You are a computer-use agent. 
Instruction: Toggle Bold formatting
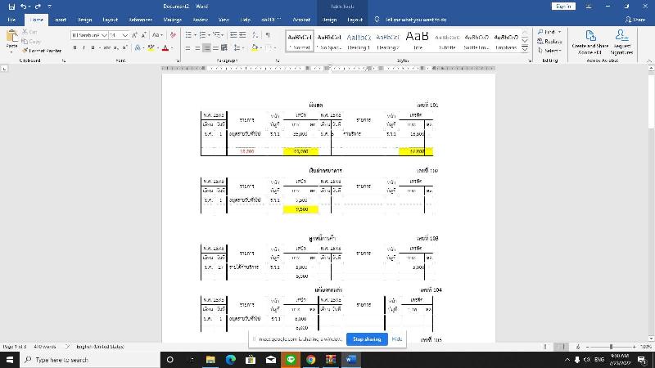click(x=75, y=48)
